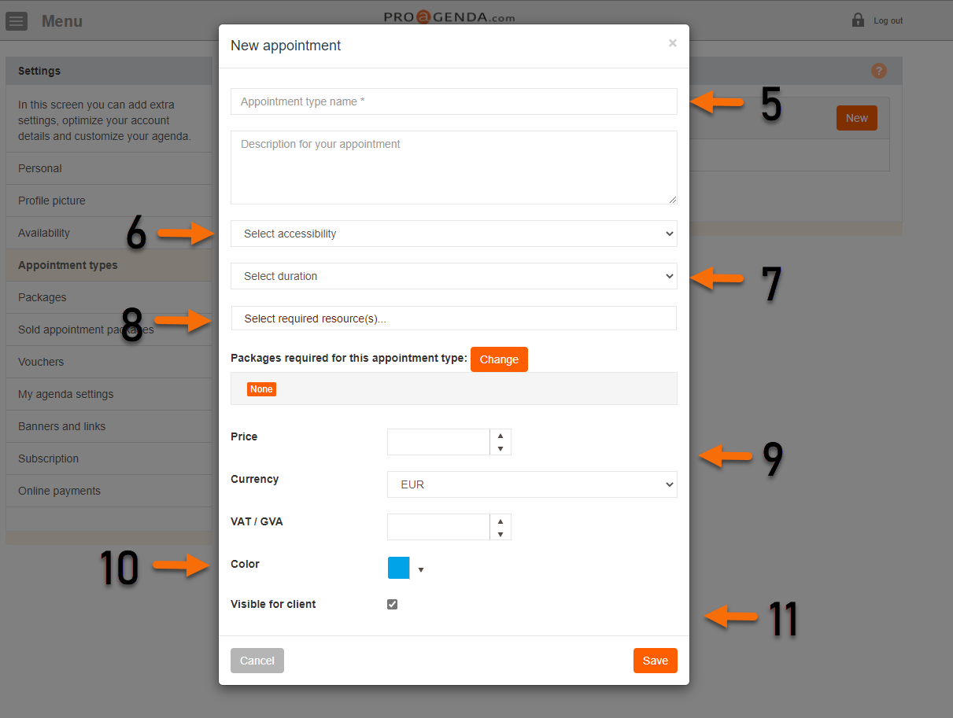953x718 pixels.
Task: Click the lock icon beside Log out
Action: [x=859, y=20]
